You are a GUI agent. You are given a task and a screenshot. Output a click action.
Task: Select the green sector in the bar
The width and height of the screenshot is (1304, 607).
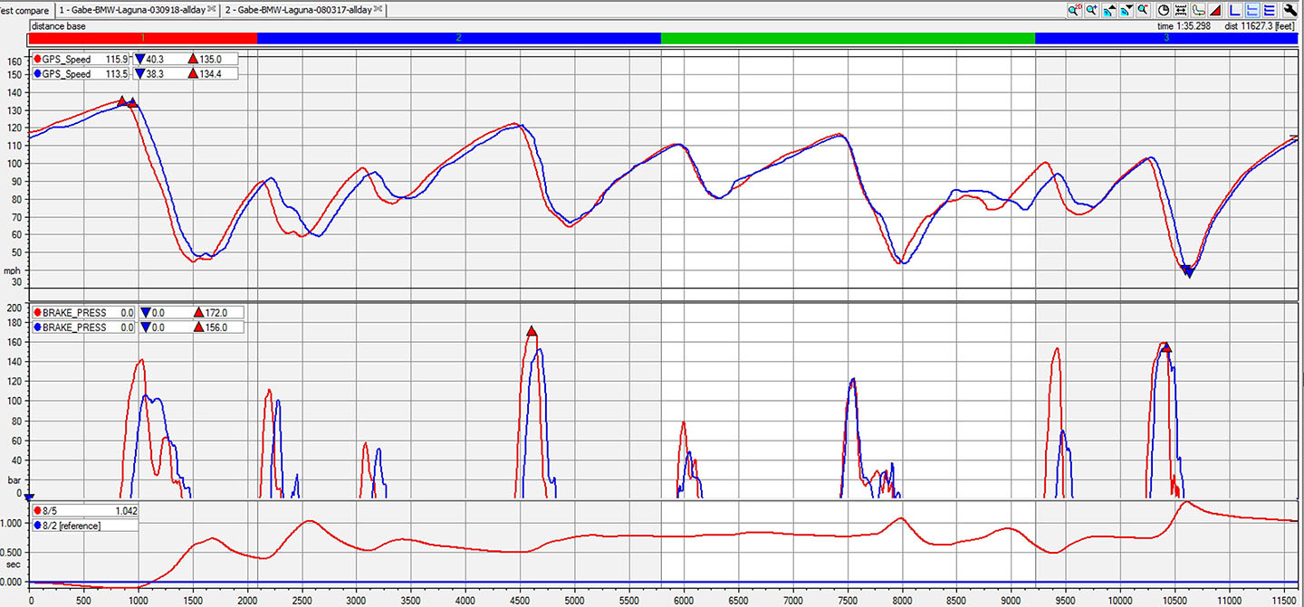[x=848, y=38]
